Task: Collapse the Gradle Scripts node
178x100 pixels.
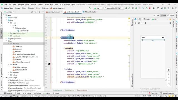Action: (x=4, y=77)
